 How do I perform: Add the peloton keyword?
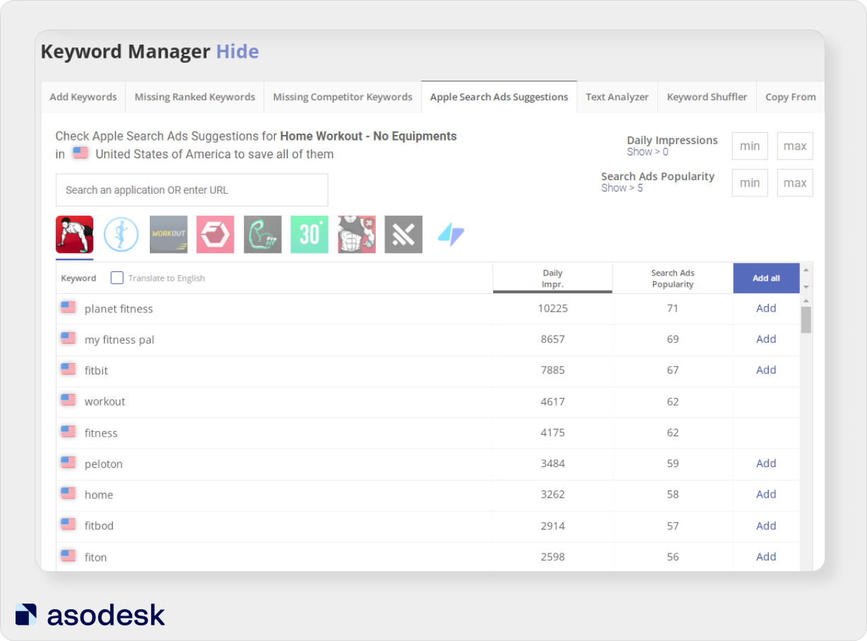(x=766, y=464)
